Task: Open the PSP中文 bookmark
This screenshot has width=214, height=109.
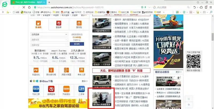Action: (77, 12)
